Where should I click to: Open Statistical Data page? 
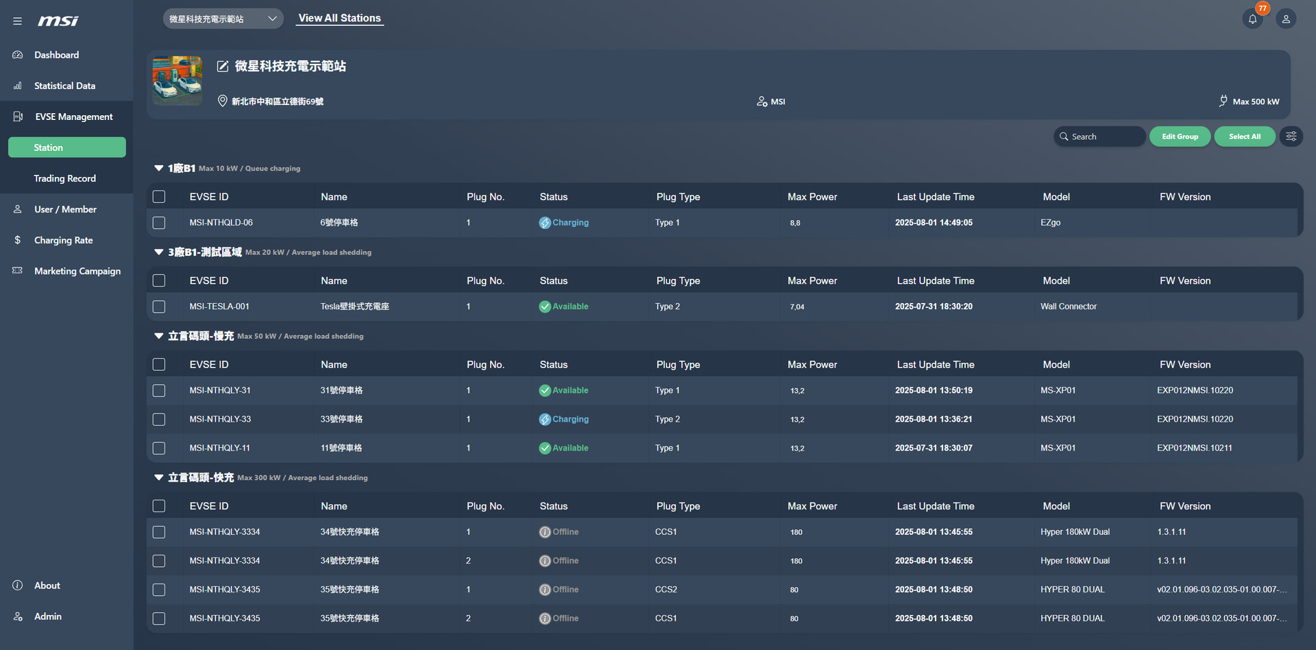65,86
